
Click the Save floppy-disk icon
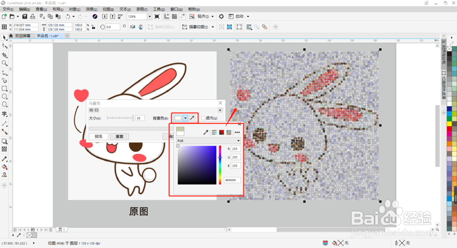pos(25,16)
